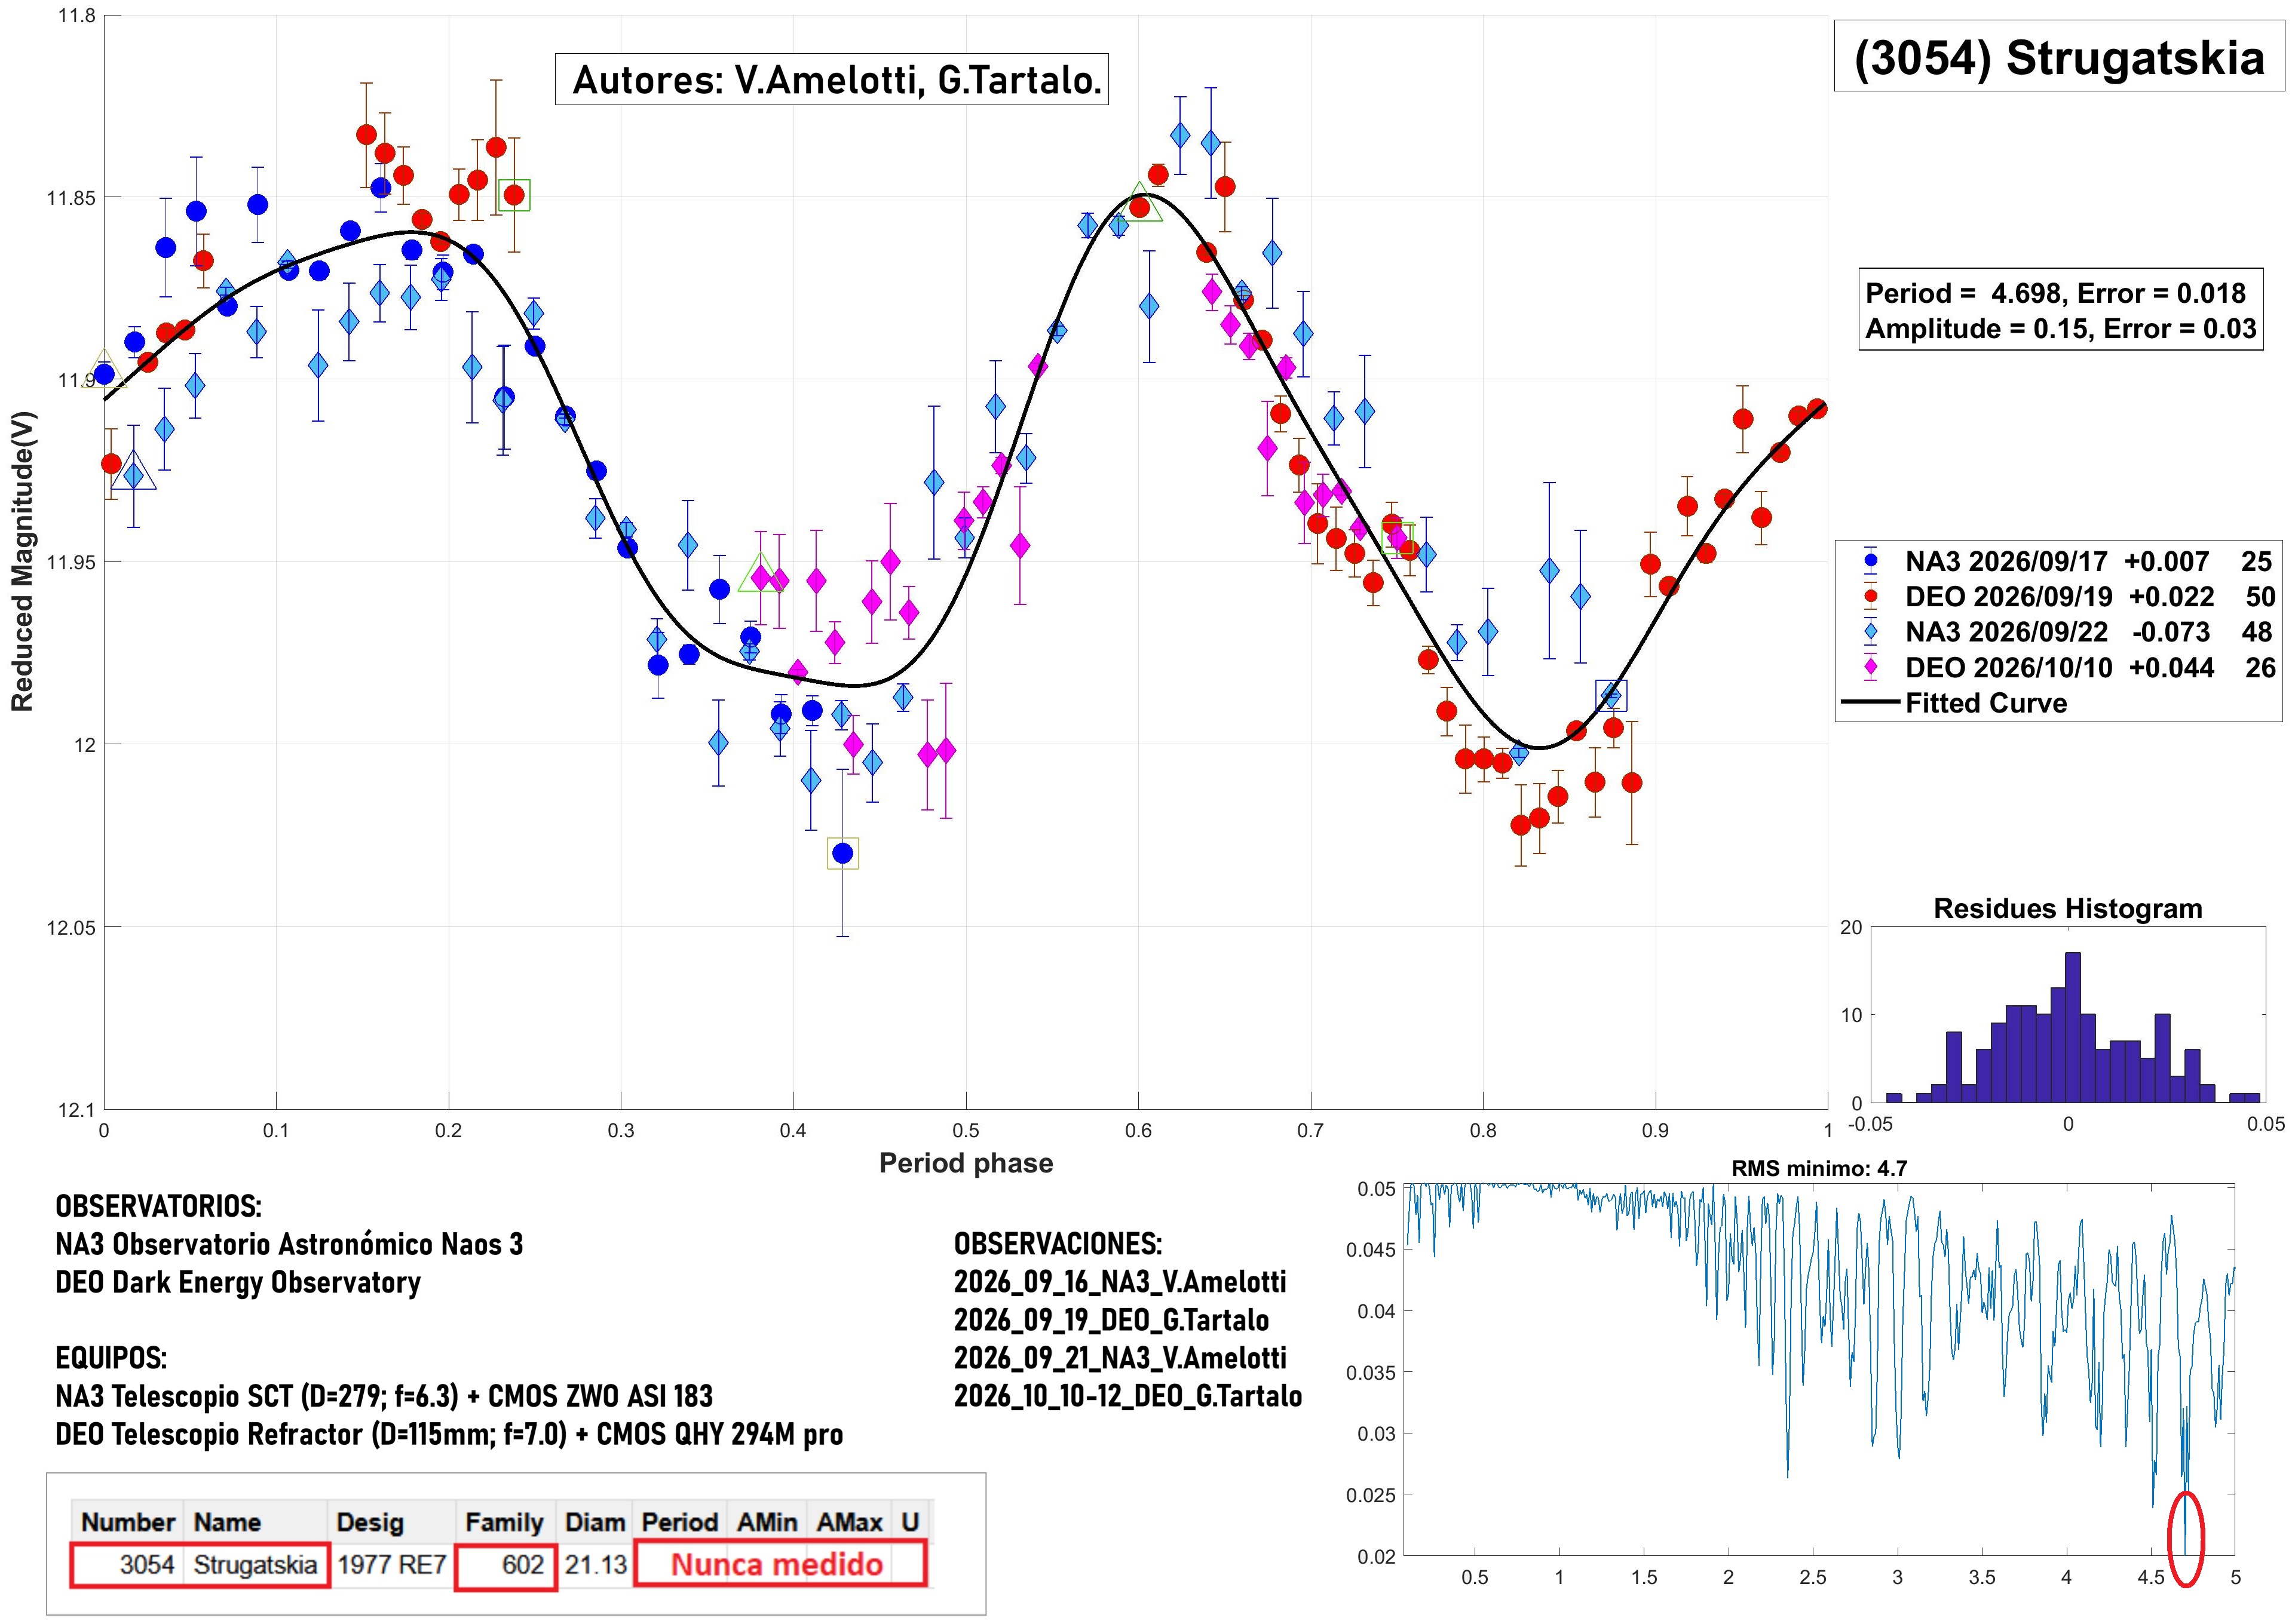Click the tallest bar of the residues histogram

coord(2073,1027)
